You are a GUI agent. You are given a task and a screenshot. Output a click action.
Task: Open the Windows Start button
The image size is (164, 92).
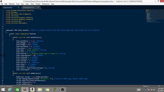click(3, 90)
